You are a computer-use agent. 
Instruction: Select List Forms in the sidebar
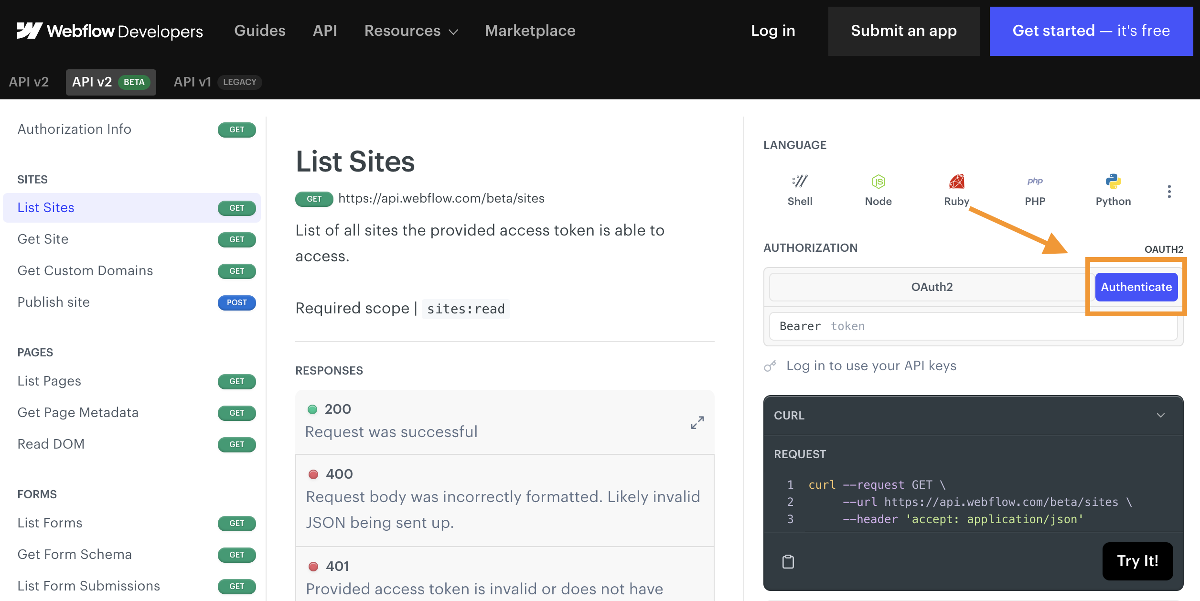(x=50, y=523)
